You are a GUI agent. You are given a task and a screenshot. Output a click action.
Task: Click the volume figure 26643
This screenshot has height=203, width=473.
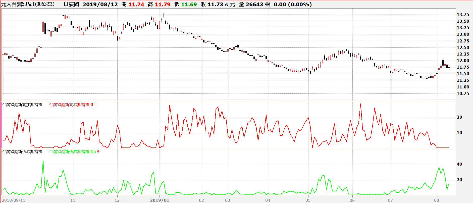click(x=254, y=4)
